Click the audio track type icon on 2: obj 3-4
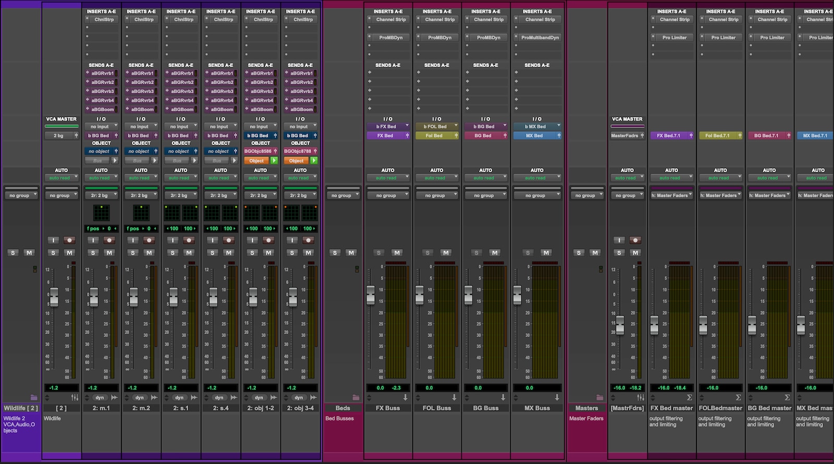The image size is (834, 464). pos(313,397)
